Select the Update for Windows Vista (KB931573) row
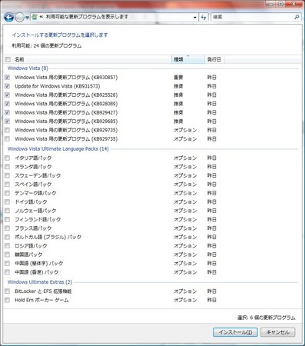Screen dimensions: 305x346 58,86
